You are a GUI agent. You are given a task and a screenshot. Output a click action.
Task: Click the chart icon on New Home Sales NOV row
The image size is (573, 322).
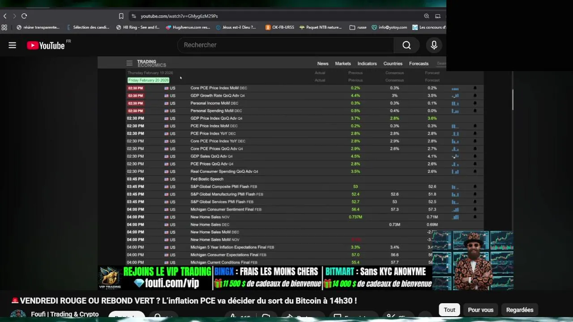(455, 217)
